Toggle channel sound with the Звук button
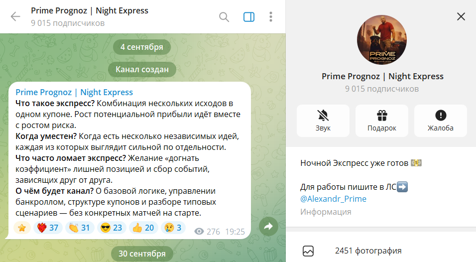476x262 pixels. (x=323, y=121)
